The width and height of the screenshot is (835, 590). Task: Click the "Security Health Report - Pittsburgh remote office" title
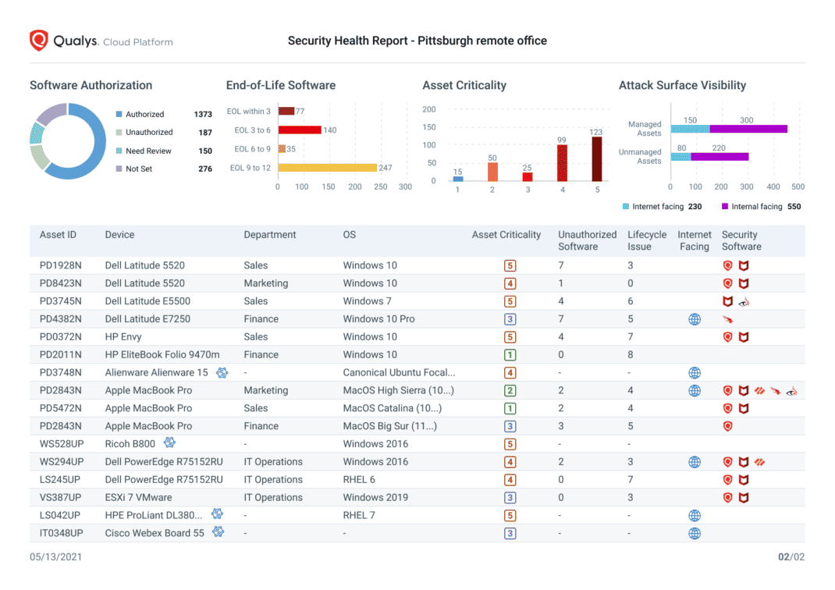(x=417, y=41)
